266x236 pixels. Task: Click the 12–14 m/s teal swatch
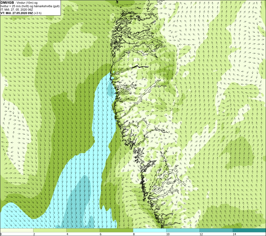pyautogui.click(x=216, y=230)
